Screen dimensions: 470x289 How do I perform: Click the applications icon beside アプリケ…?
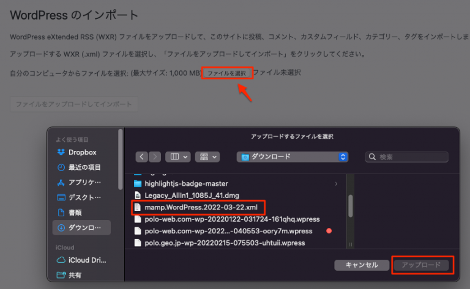[x=61, y=183]
